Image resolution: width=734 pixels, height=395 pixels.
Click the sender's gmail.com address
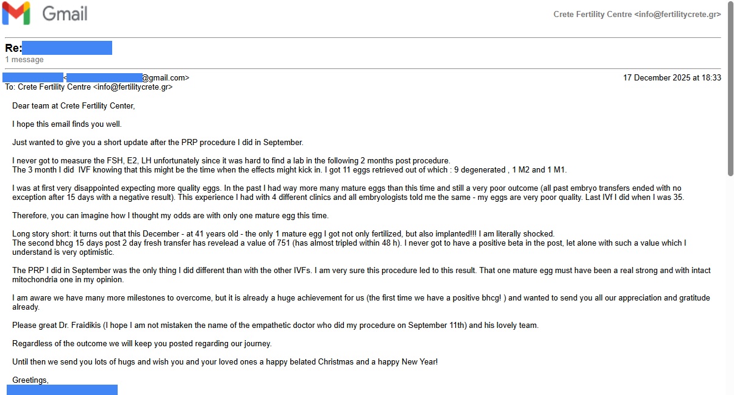[x=128, y=77]
